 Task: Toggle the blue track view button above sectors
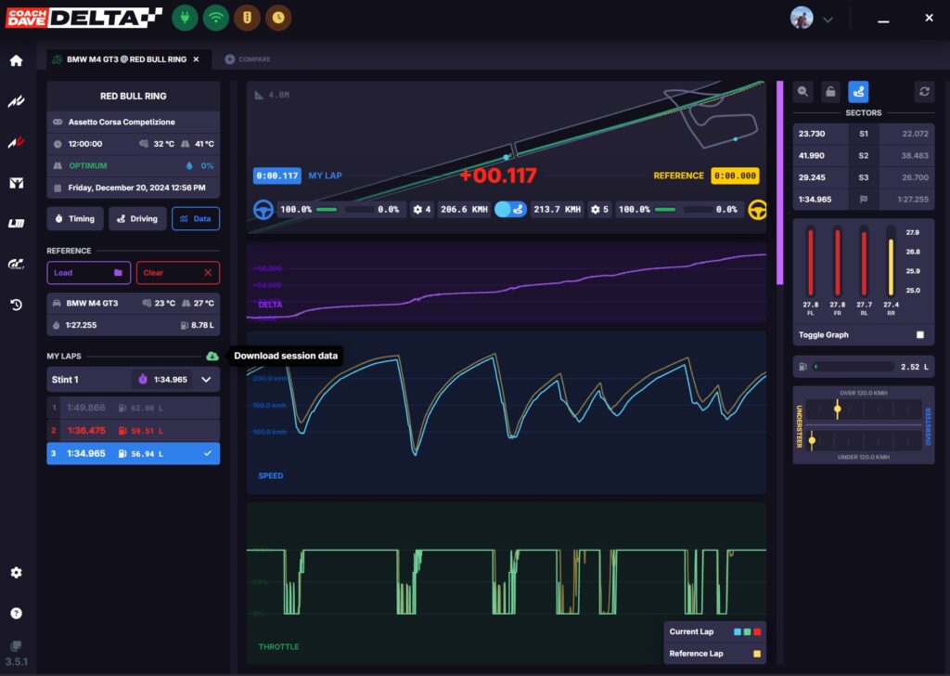[x=858, y=91]
